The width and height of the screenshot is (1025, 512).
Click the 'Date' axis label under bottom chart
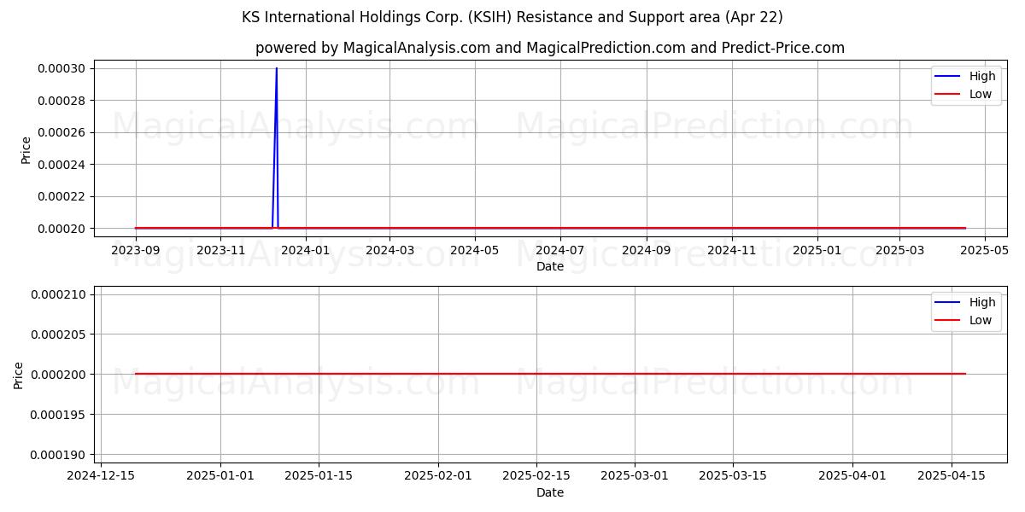(550, 492)
